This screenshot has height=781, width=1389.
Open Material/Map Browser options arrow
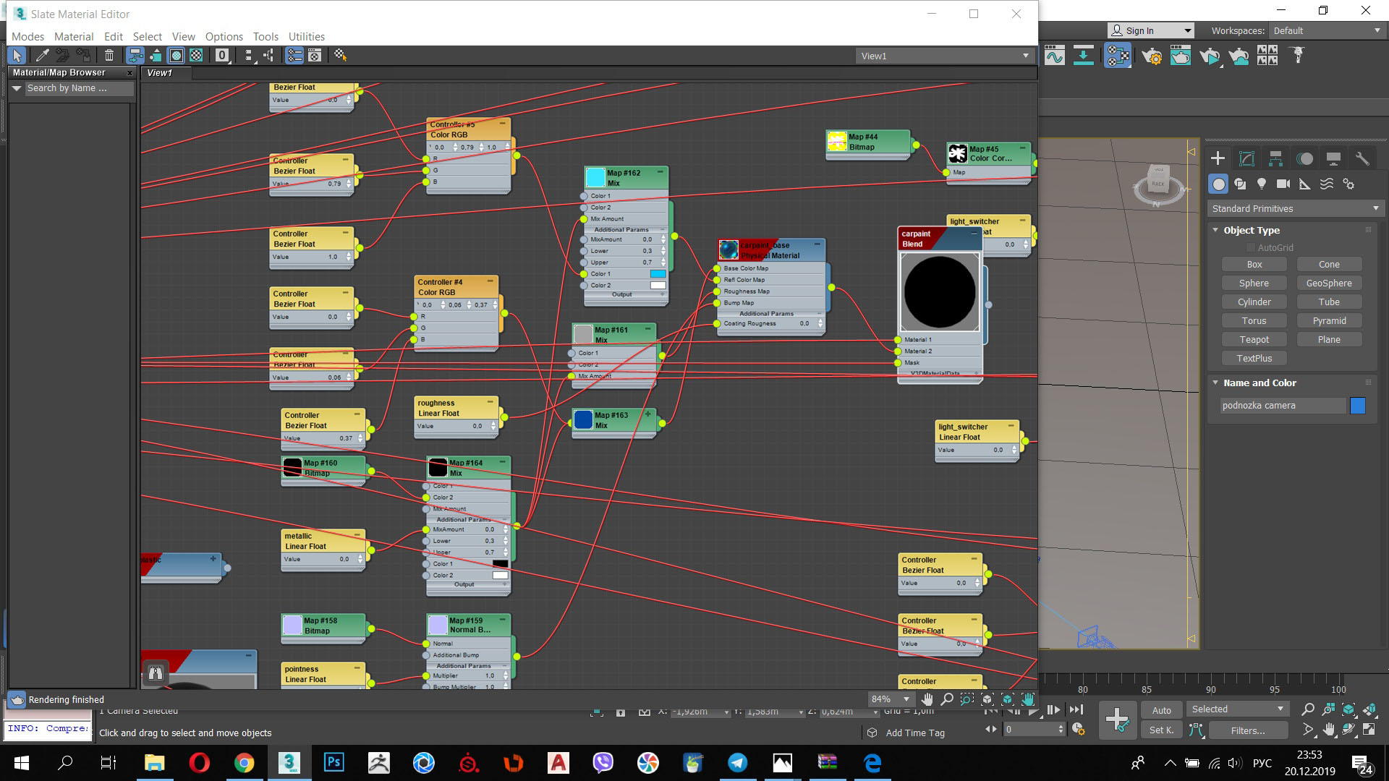click(17, 88)
